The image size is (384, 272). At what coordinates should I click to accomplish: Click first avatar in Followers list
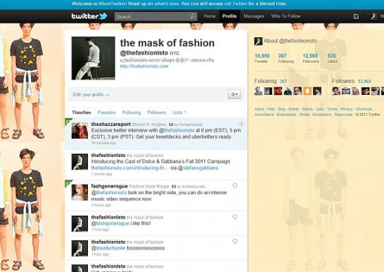(x=336, y=91)
